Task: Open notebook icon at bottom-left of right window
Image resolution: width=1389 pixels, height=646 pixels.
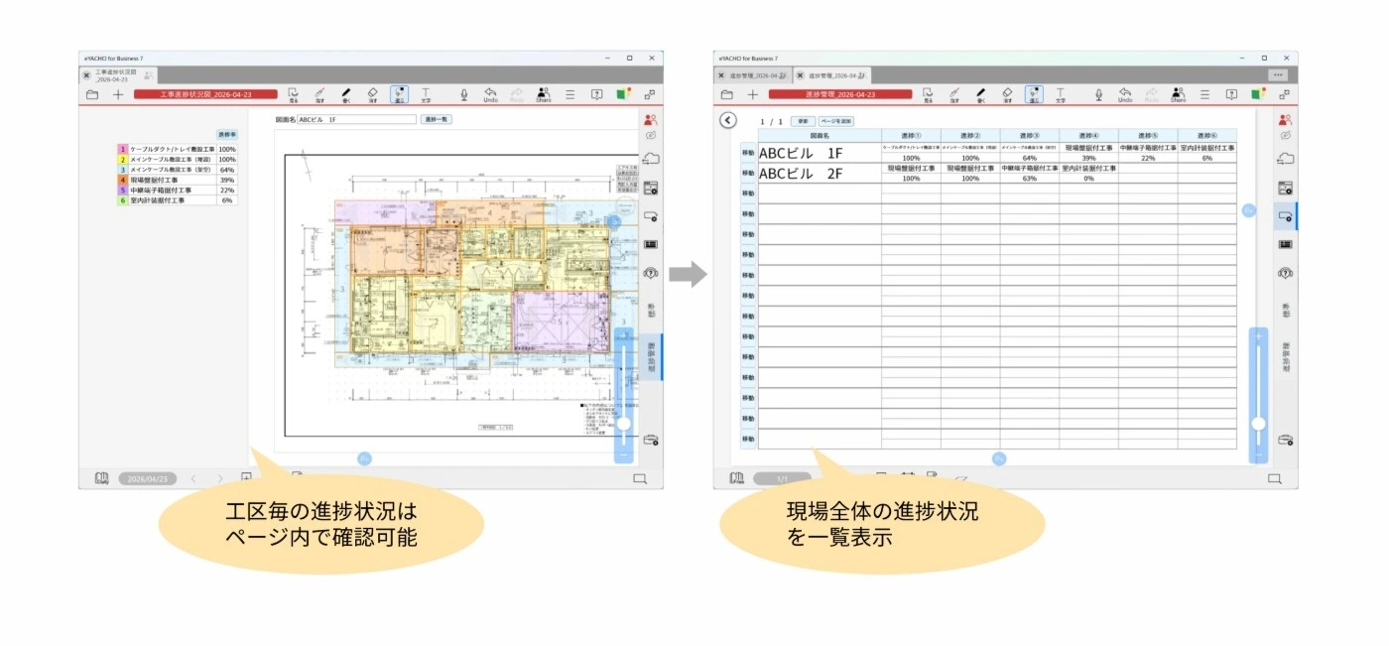Action: coord(736,478)
